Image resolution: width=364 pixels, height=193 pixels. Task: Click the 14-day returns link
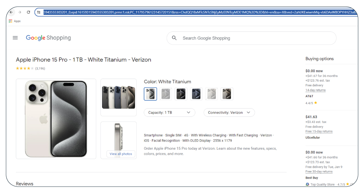[x=316, y=90]
